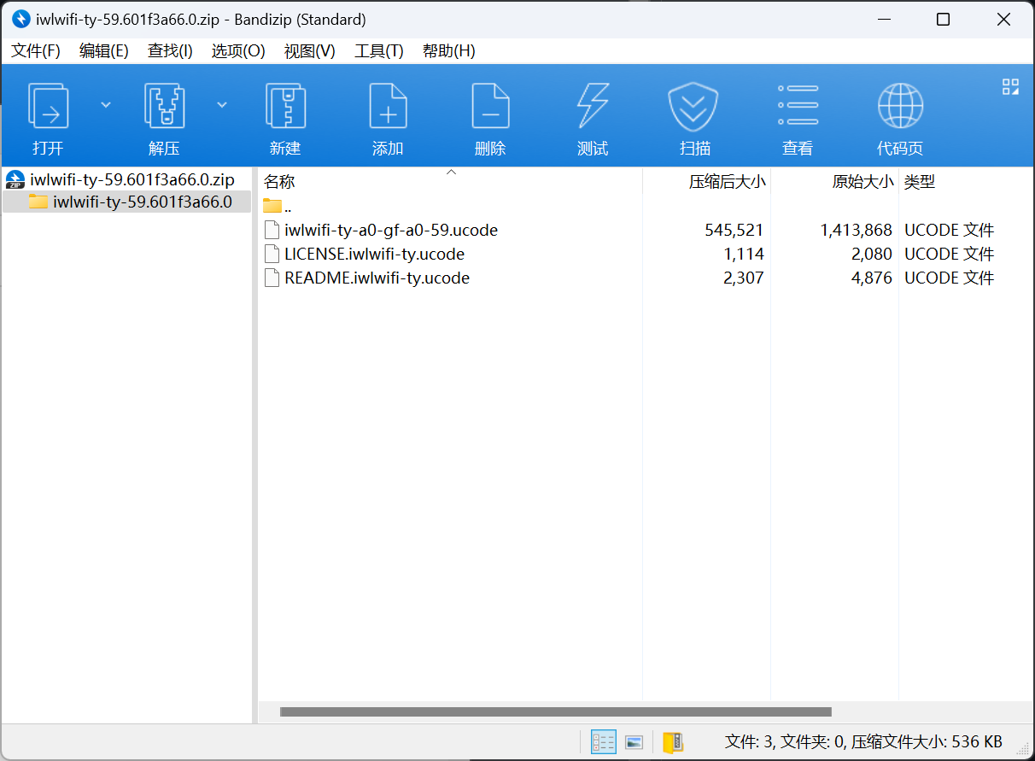Switch to details list view in status bar

[x=604, y=742]
